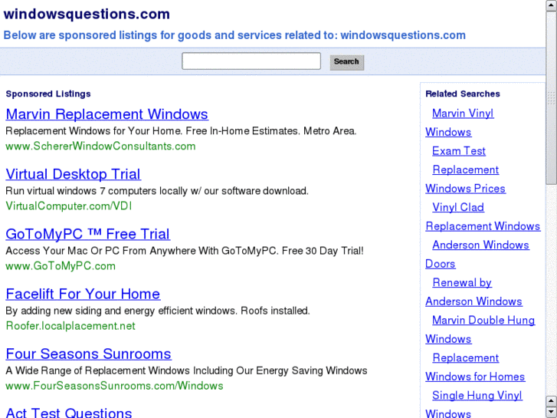Visit Roofer.localplacement.net green URL

click(x=70, y=326)
